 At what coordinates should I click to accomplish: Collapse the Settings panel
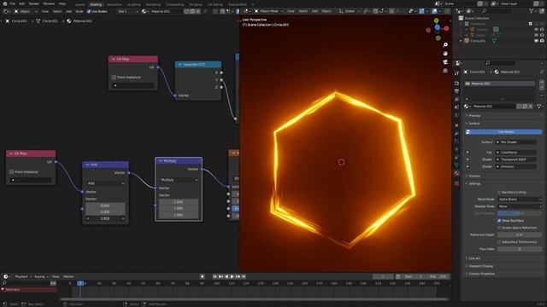point(474,183)
